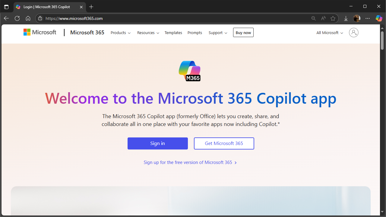Go back with the browser back arrow
This screenshot has width=386, height=217.
tap(6, 18)
